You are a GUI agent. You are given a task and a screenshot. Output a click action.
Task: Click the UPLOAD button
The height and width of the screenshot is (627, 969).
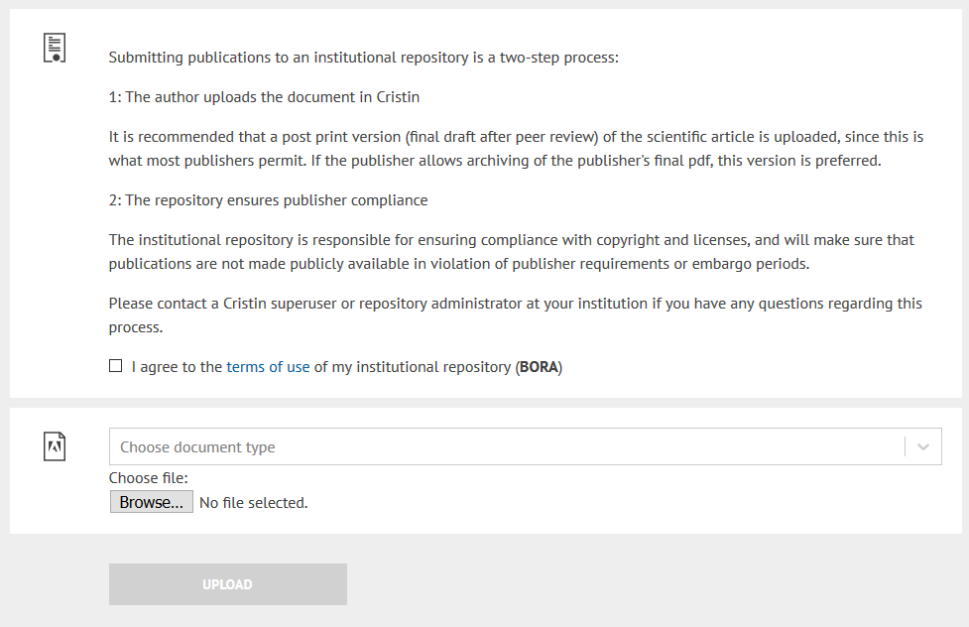pyautogui.click(x=227, y=584)
